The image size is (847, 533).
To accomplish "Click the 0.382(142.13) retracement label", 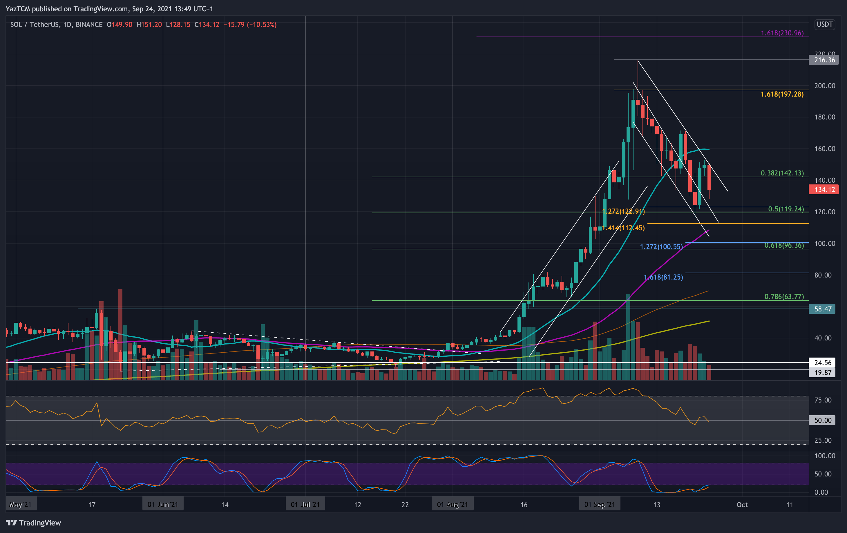I will click(782, 173).
